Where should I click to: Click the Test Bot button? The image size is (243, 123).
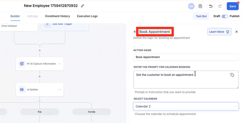pos(201,16)
